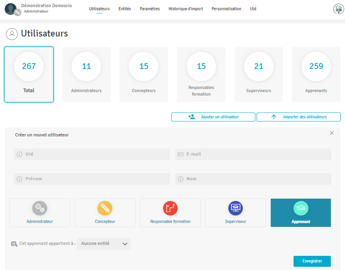Go to Historique d'import tab
Image resolution: width=345 pixels, height=270 pixels.
click(186, 9)
